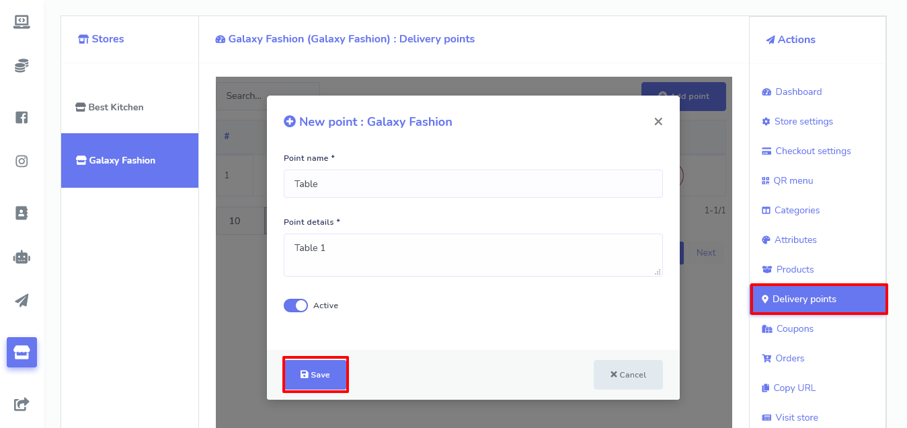Open the coins stack icon in sidebar
907x428 pixels.
[22, 66]
